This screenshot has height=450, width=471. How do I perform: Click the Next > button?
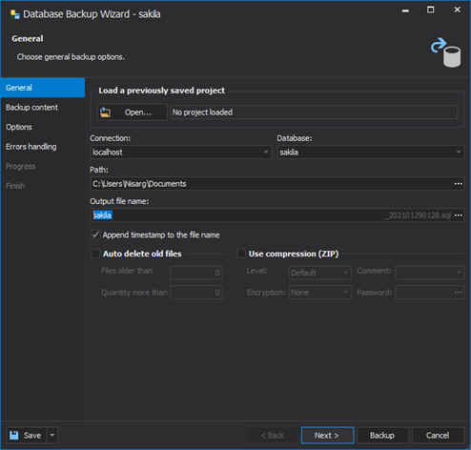327,435
